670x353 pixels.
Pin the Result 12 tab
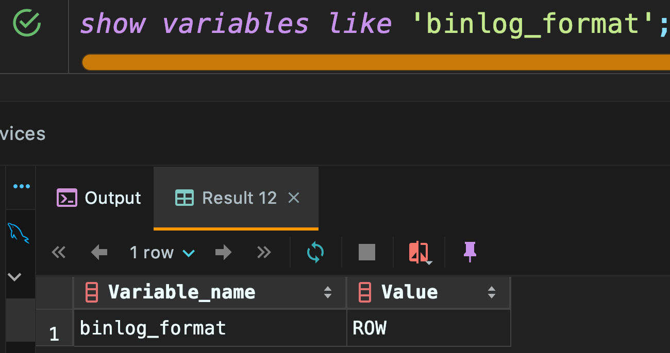(470, 252)
